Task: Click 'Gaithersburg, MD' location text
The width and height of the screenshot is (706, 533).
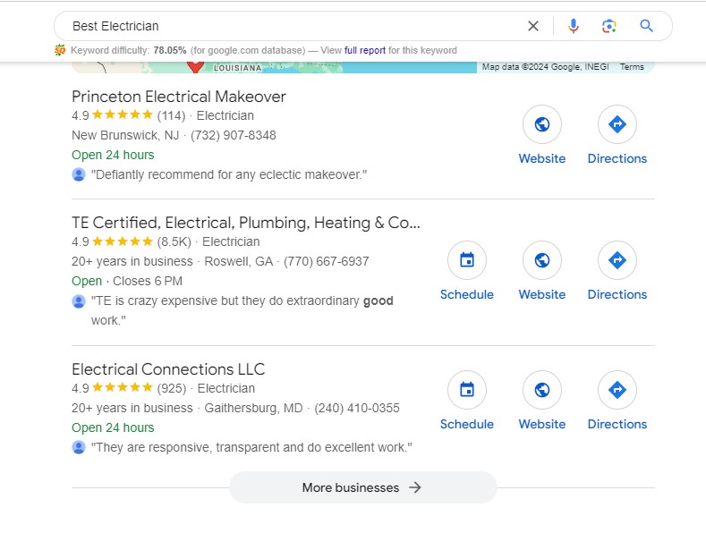Action: pos(253,408)
